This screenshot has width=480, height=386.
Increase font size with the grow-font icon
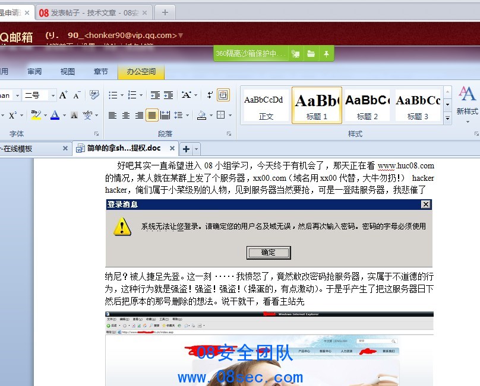(x=64, y=95)
